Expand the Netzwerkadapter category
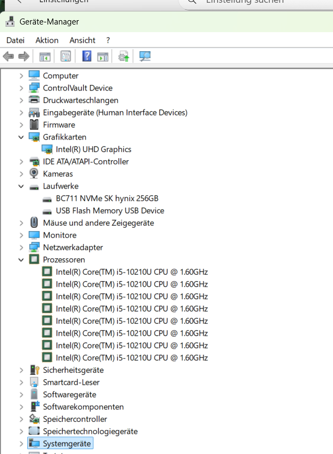 point(21,247)
